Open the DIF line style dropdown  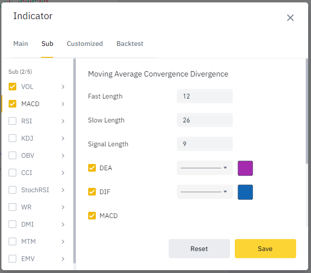pos(205,192)
